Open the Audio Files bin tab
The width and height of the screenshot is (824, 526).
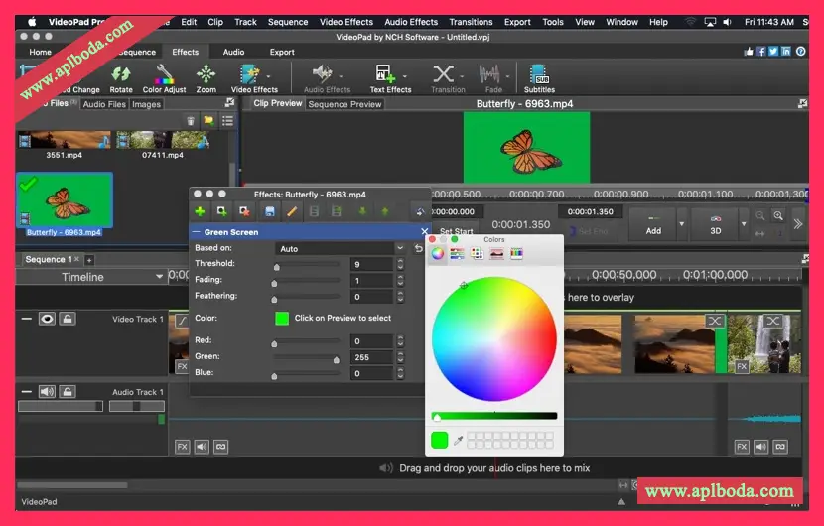pyautogui.click(x=104, y=104)
